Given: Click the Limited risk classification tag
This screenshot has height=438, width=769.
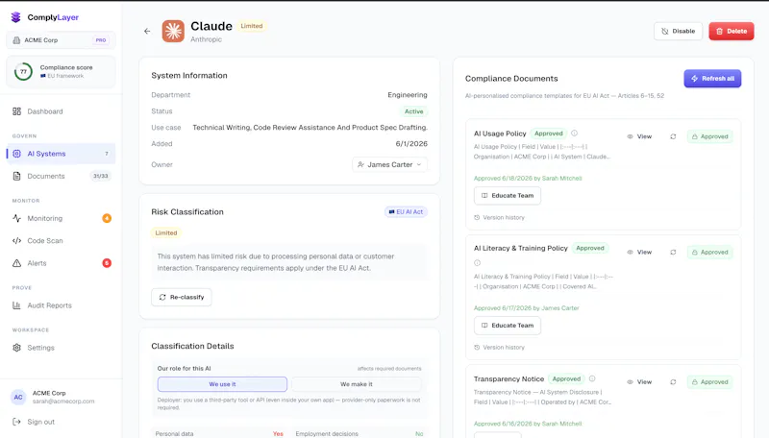Looking at the screenshot, I should (165, 233).
